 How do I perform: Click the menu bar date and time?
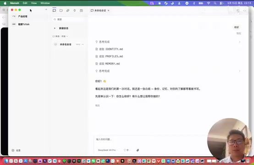tap(239, 3)
